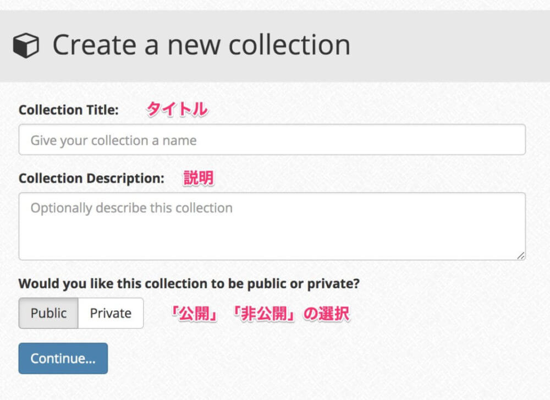The image size is (550, 400).
Task: Click the pink 説明 annotation
Action: [199, 178]
